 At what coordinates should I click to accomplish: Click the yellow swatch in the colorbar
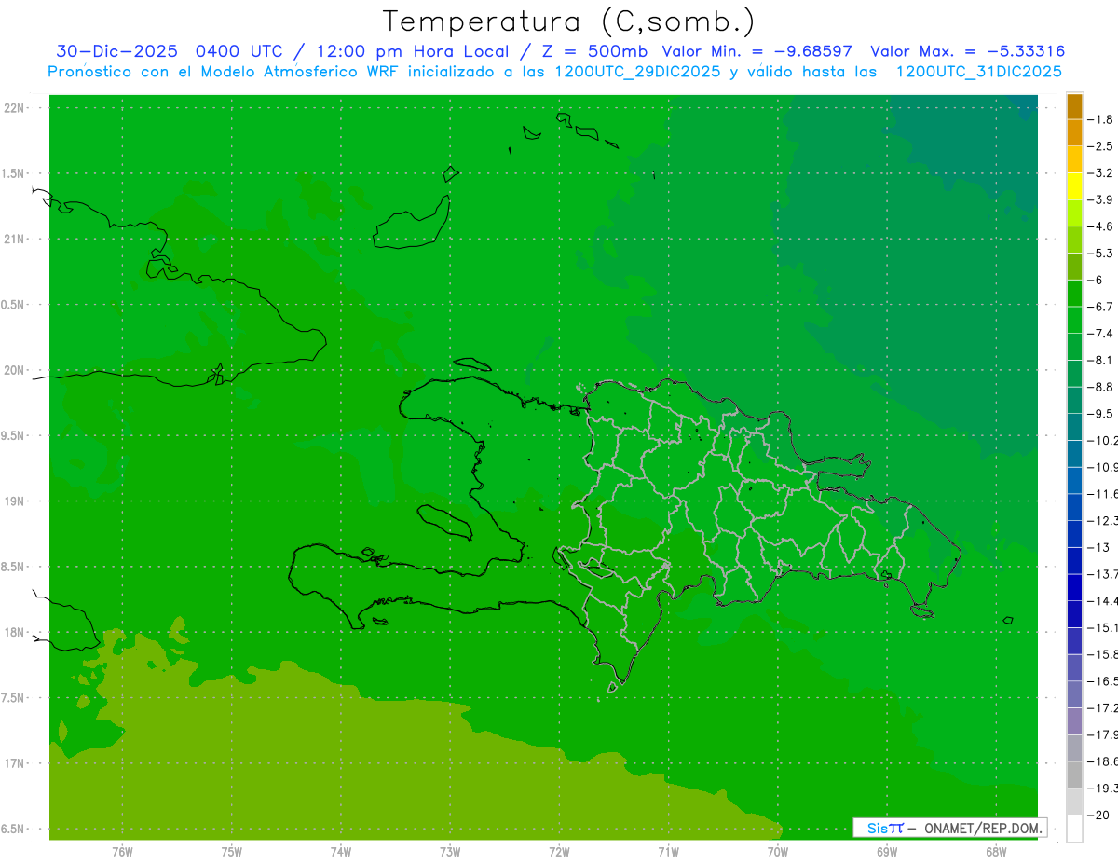point(1074,185)
